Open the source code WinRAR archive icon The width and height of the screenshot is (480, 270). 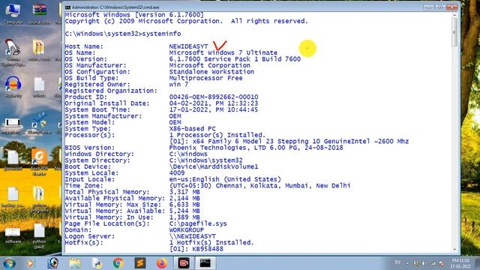coord(39,13)
